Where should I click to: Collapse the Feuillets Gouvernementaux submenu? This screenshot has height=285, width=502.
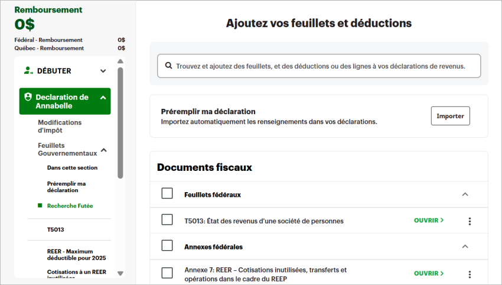tap(103, 150)
